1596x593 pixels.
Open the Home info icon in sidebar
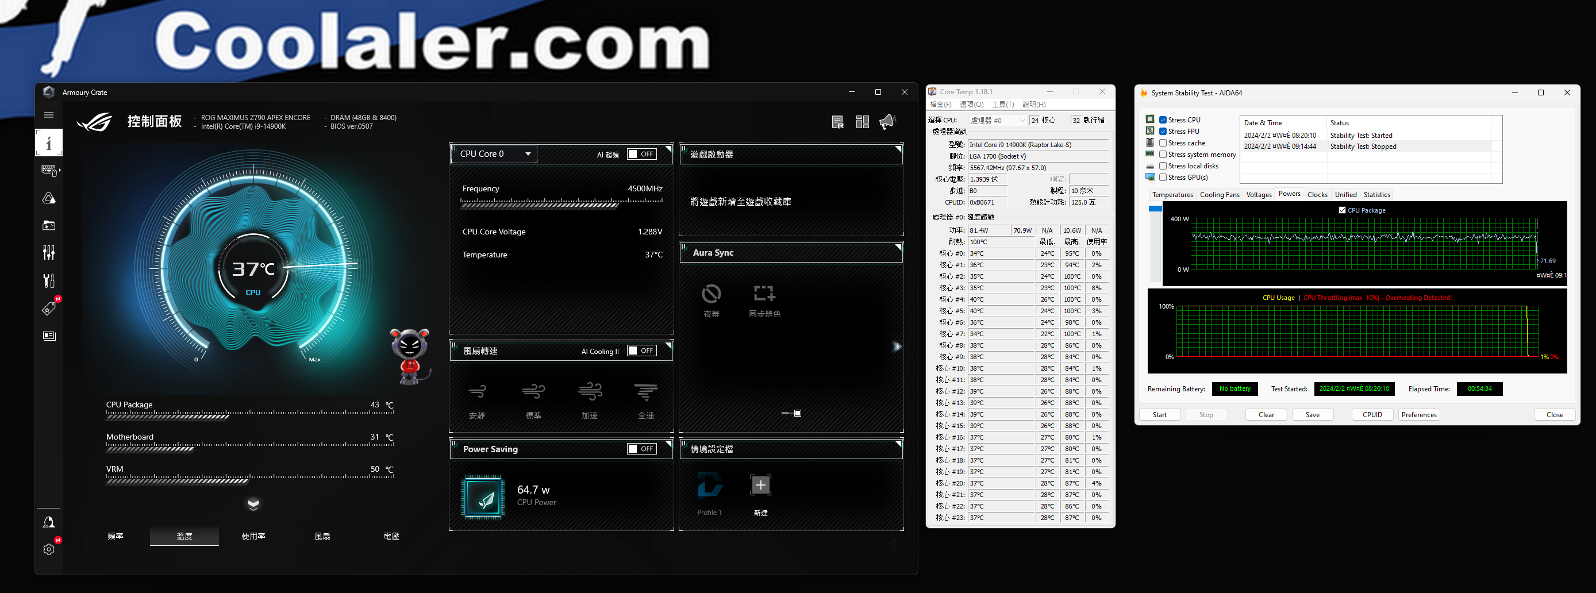coord(49,143)
